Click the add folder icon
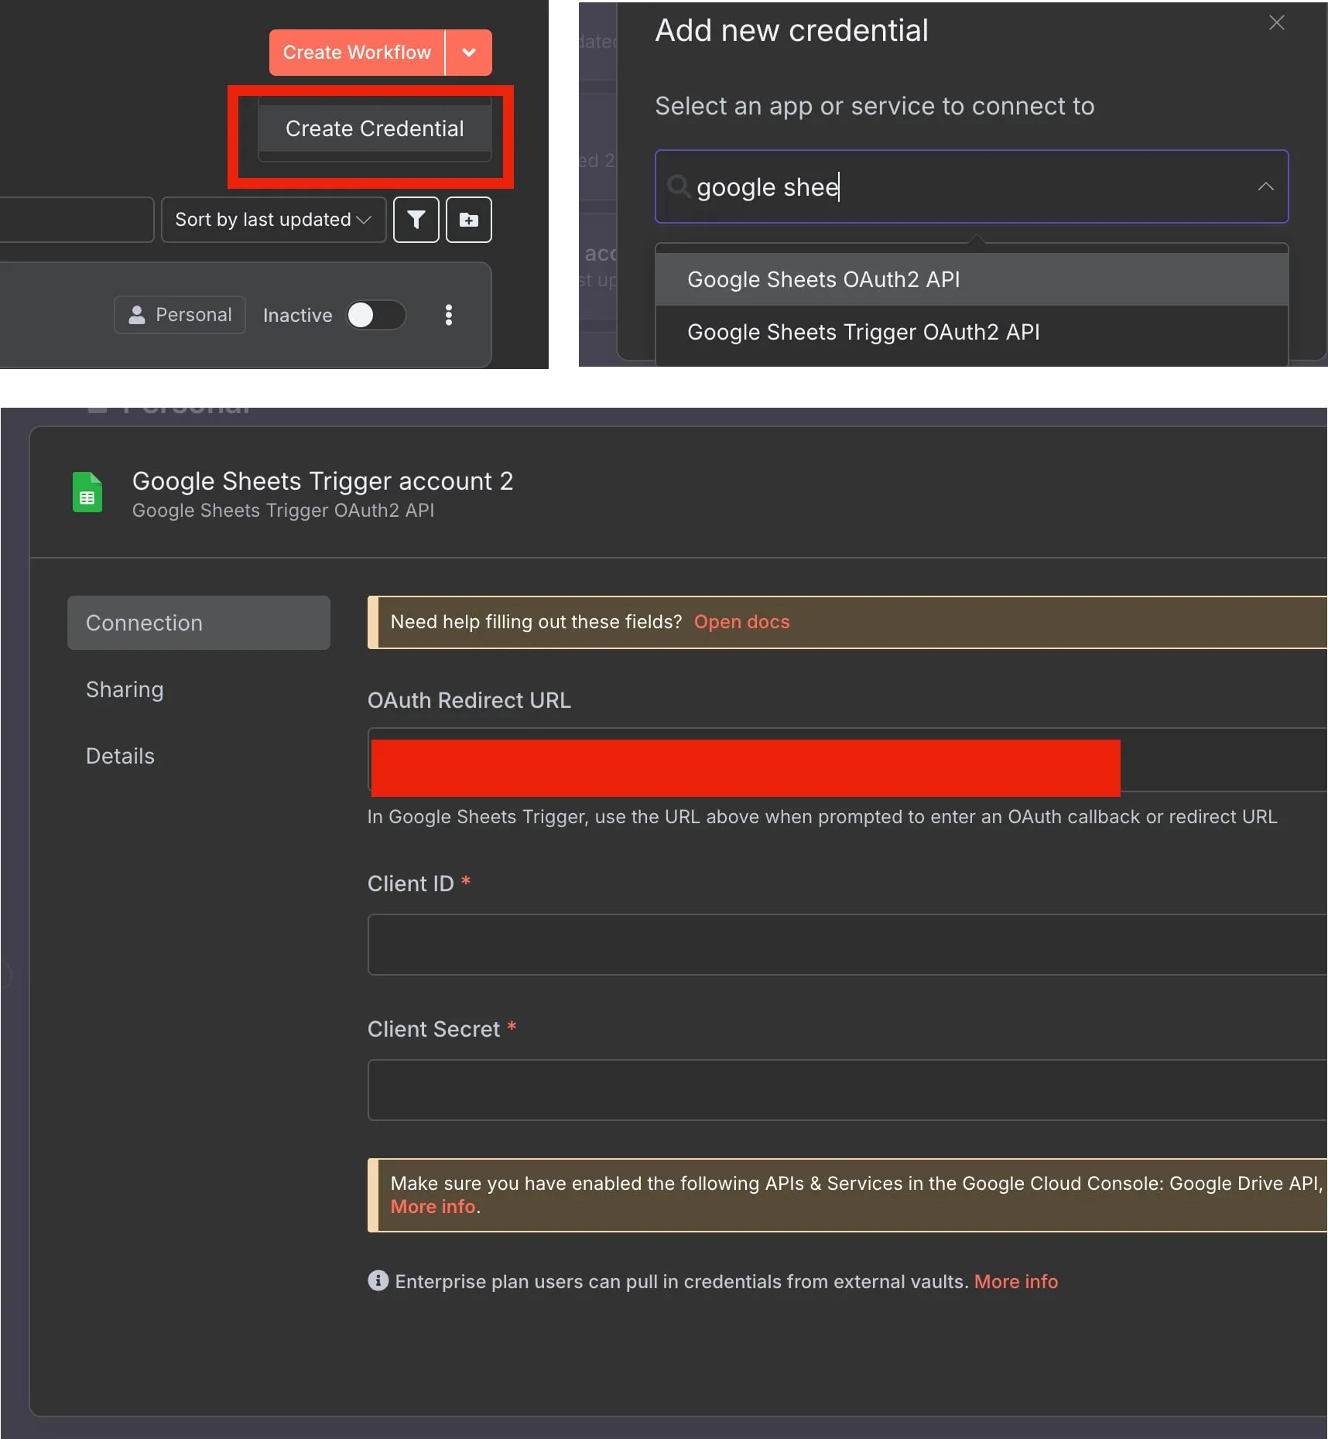The width and height of the screenshot is (1328, 1439). click(x=469, y=220)
